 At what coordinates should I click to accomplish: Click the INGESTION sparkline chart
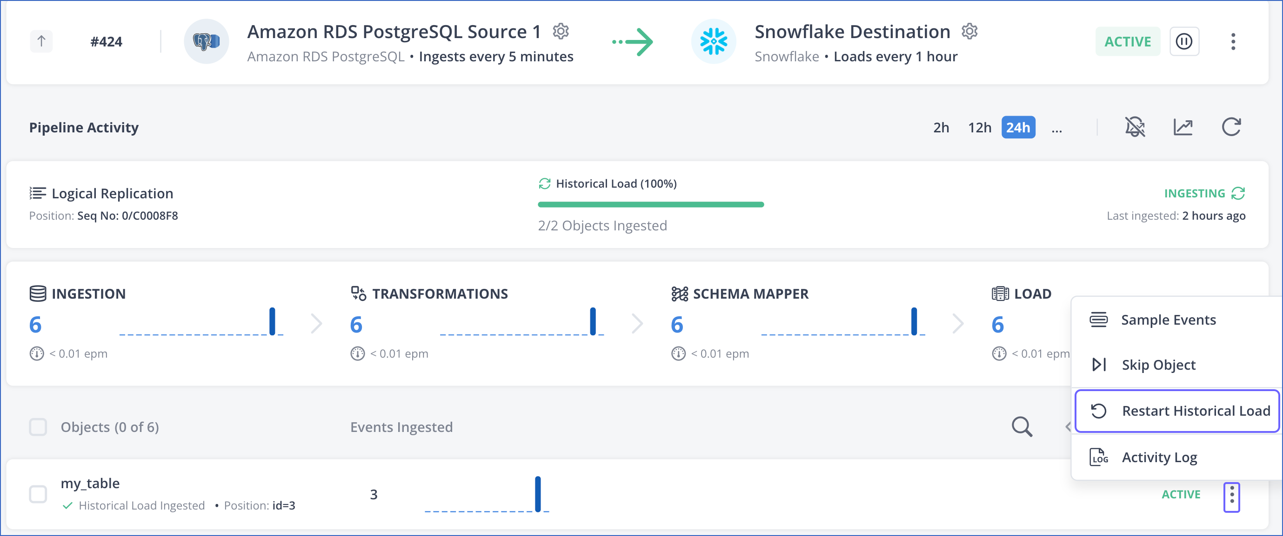tap(201, 321)
